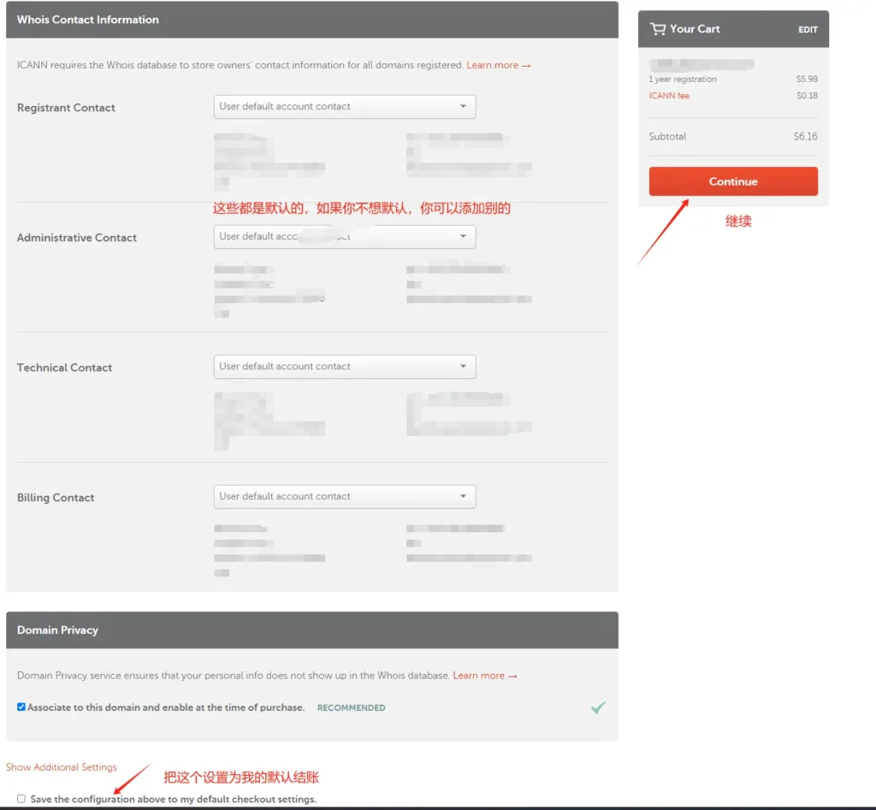Open Learn more link under Domain Privacy
This screenshot has height=810, width=876.
pyautogui.click(x=484, y=676)
